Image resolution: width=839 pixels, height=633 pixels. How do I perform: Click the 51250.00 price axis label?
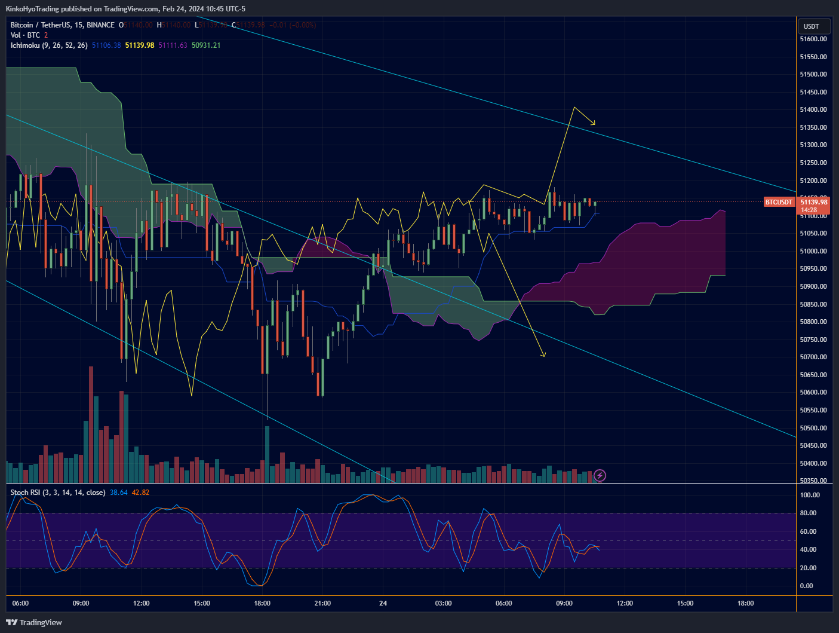tap(813, 163)
